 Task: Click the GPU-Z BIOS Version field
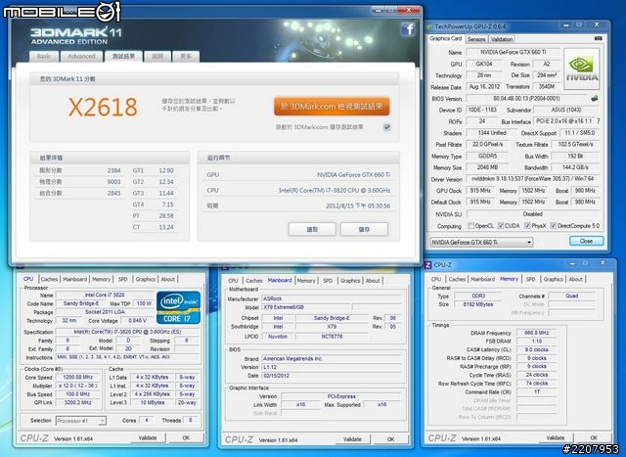526,98
